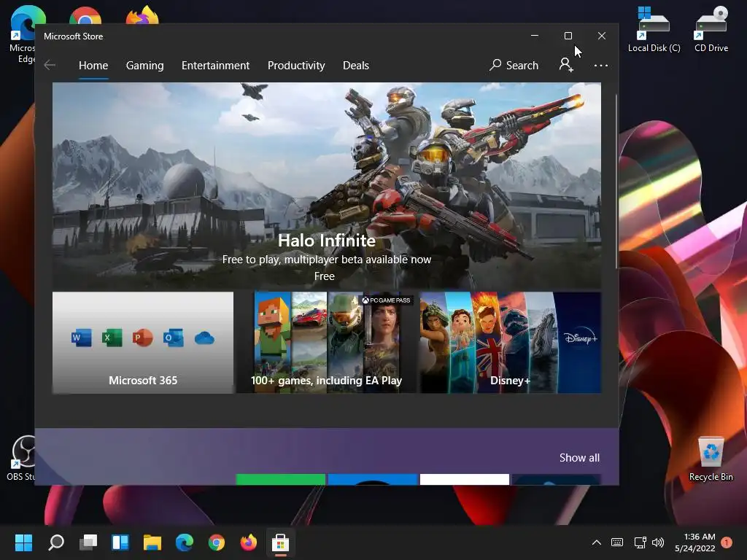Screen dimensions: 747x560
Task: Click the Microsoft Store taskbar icon
Action: pyautogui.click(x=281, y=542)
